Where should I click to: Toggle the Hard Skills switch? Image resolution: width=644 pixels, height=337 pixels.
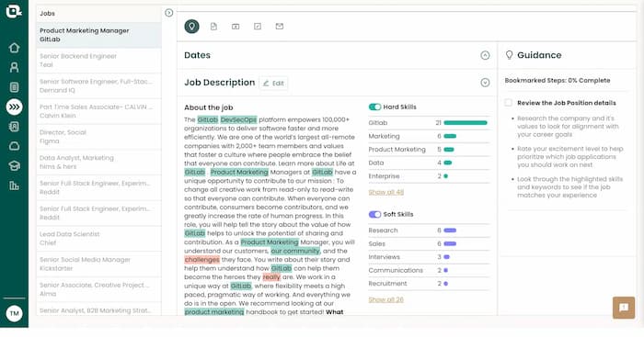374,107
